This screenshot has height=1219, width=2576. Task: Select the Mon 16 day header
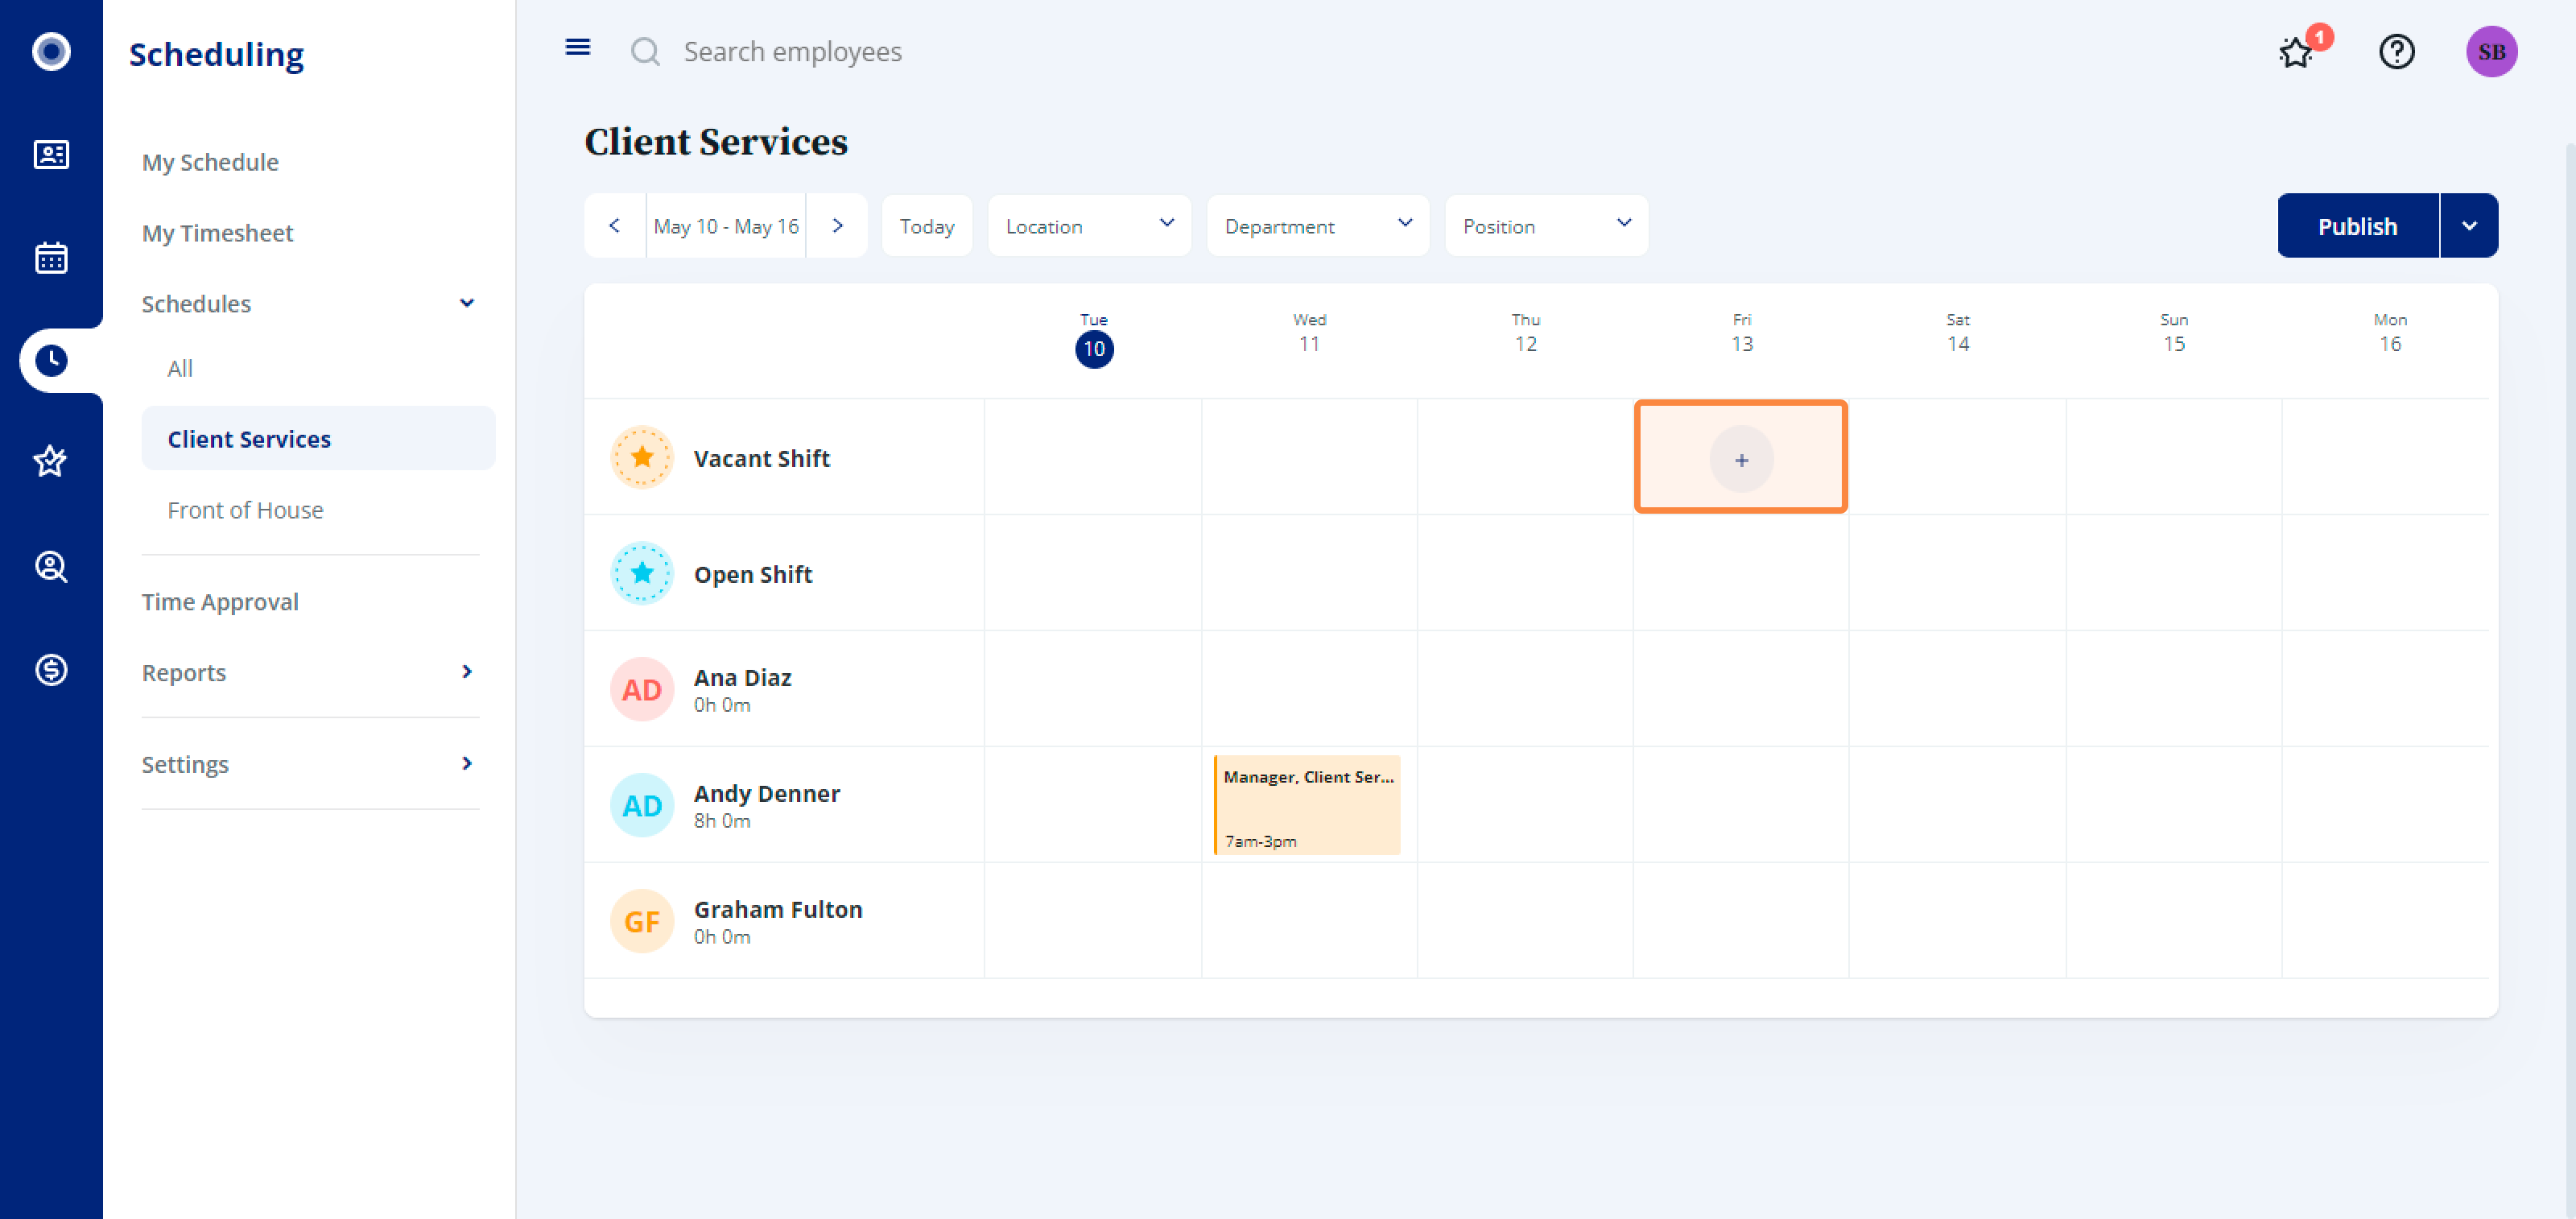coord(2389,333)
